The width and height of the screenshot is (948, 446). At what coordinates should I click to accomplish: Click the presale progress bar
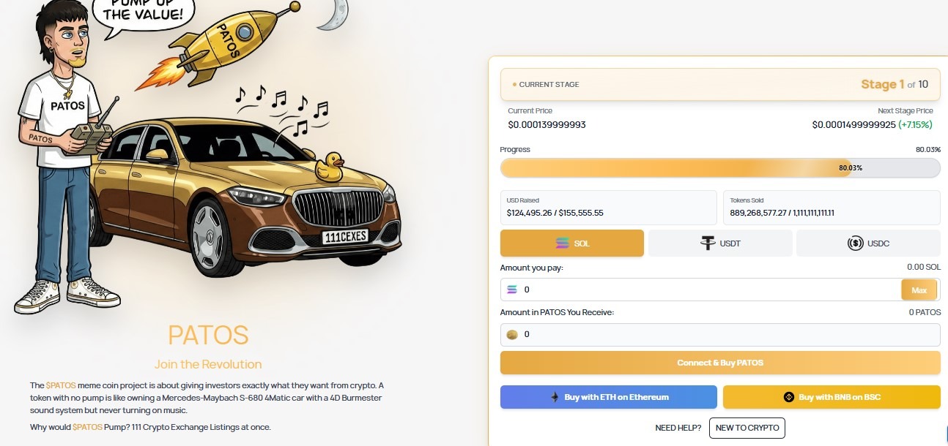720,168
